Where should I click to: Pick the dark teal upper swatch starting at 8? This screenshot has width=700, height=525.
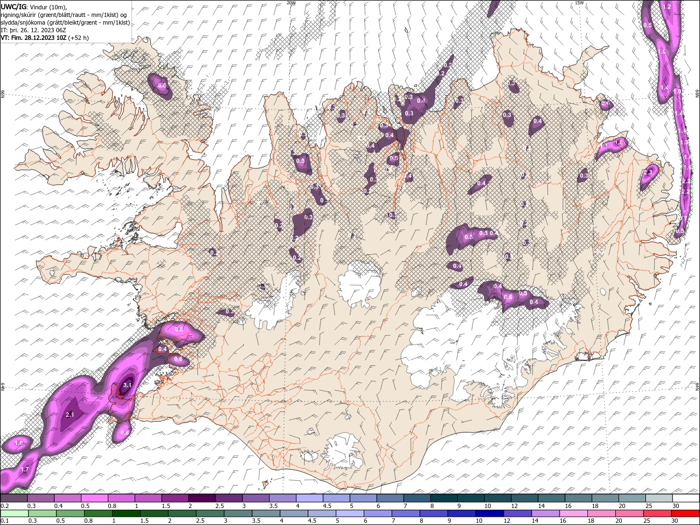pyautogui.click(x=443, y=498)
